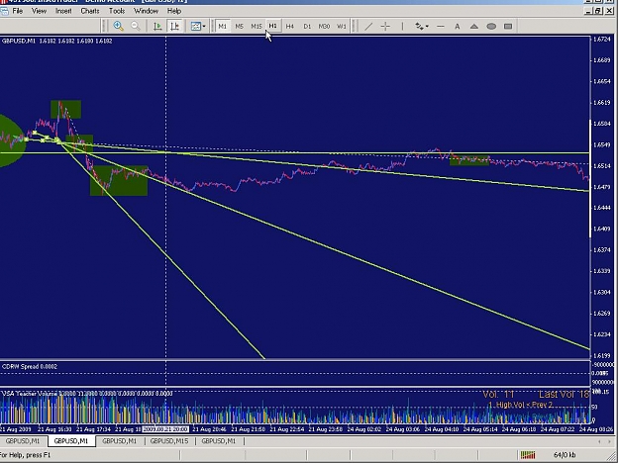Open the Help menu

[174, 11]
